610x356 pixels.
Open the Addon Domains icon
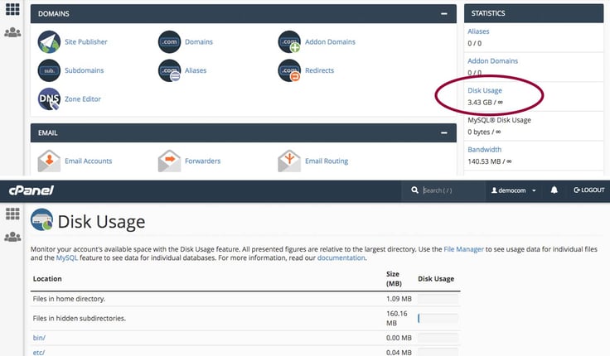(289, 42)
